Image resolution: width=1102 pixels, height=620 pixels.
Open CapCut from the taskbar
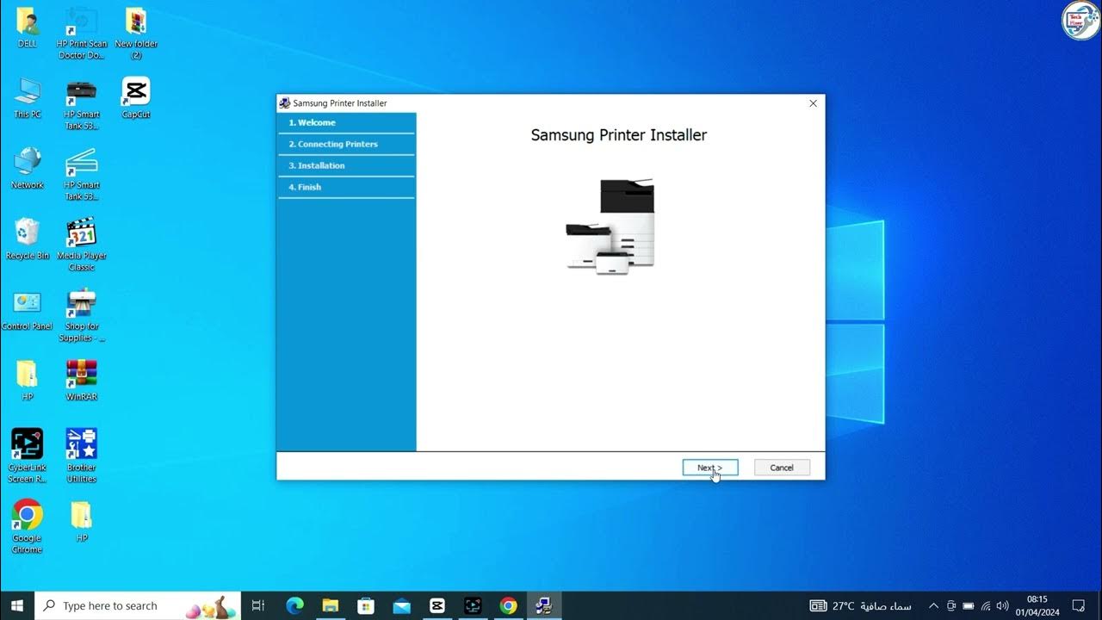point(436,606)
